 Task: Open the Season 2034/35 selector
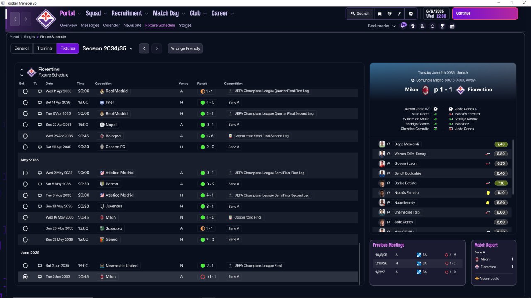(x=108, y=48)
